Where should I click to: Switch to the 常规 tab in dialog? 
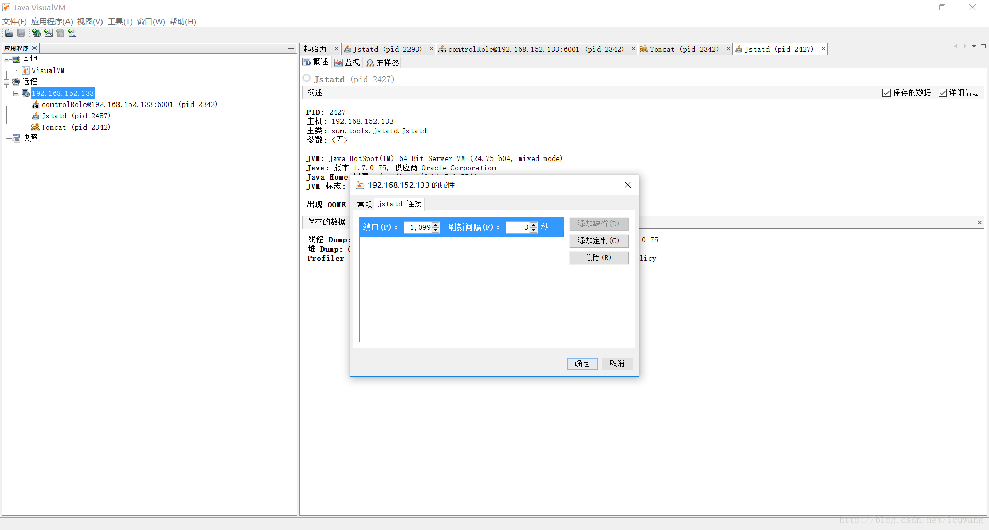pos(365,204)
